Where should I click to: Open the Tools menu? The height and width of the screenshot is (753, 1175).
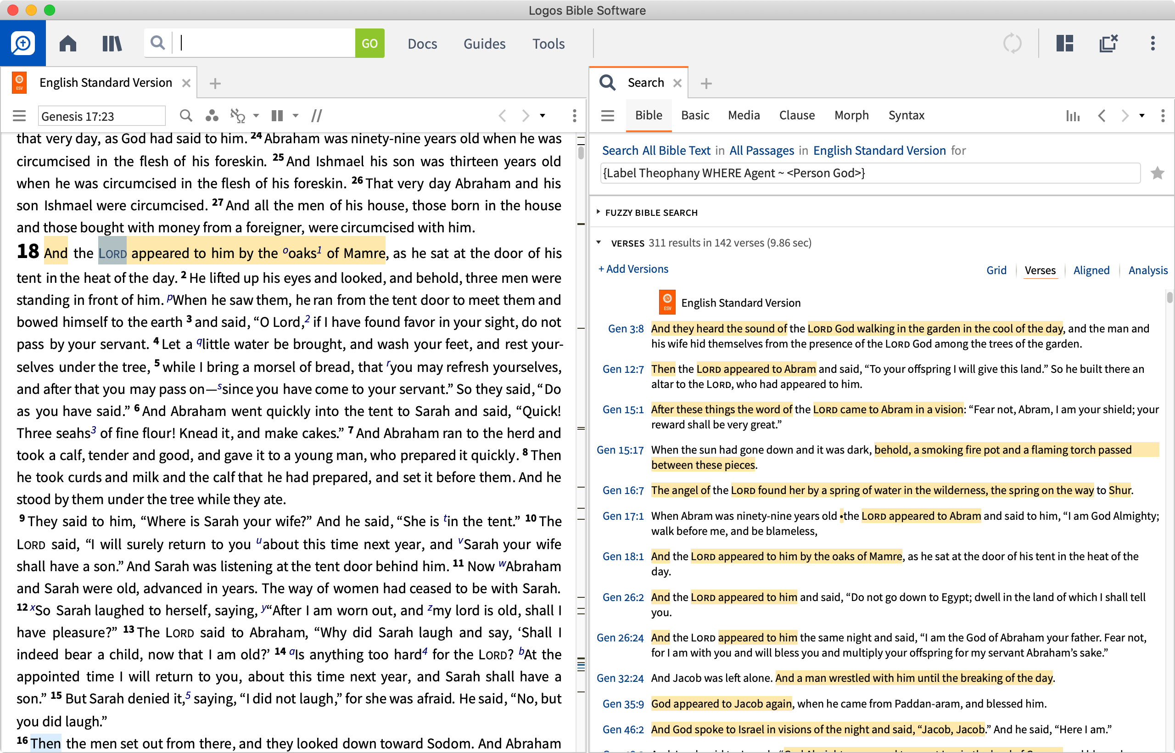(x=548, y=44)
